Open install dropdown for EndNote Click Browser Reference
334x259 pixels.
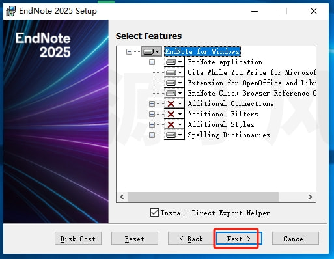coord(174,93)
